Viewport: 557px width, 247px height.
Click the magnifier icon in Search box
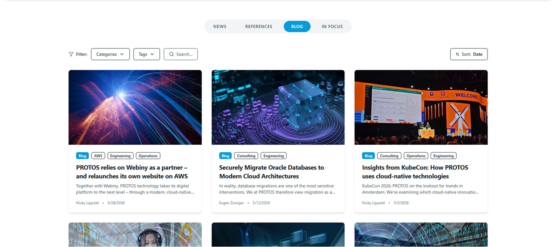pos(171,54)
